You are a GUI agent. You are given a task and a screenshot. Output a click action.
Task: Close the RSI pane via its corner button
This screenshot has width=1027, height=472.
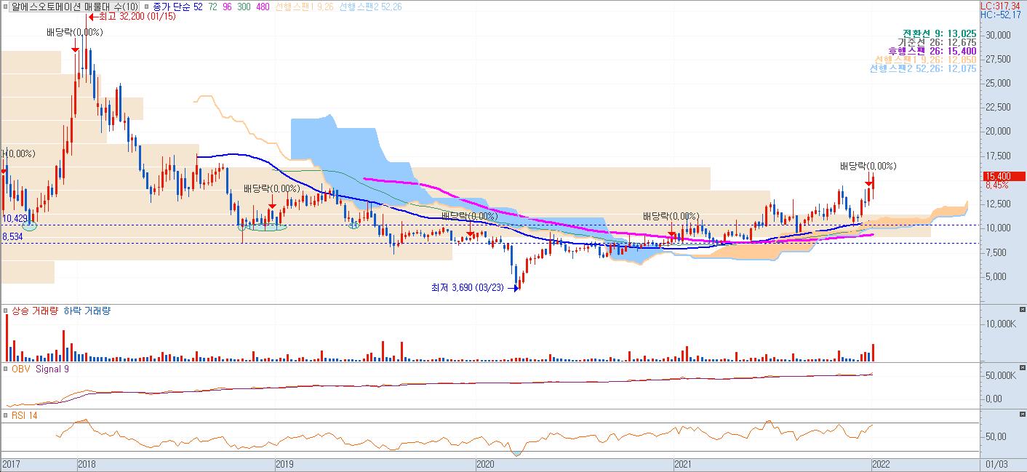[1022, 414]
